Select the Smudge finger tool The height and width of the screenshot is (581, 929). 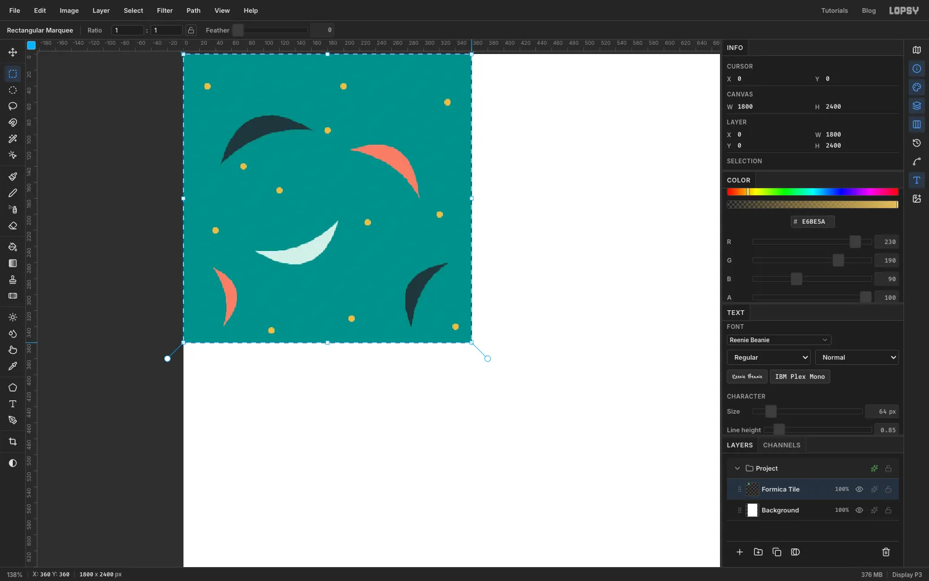[13, 350]
